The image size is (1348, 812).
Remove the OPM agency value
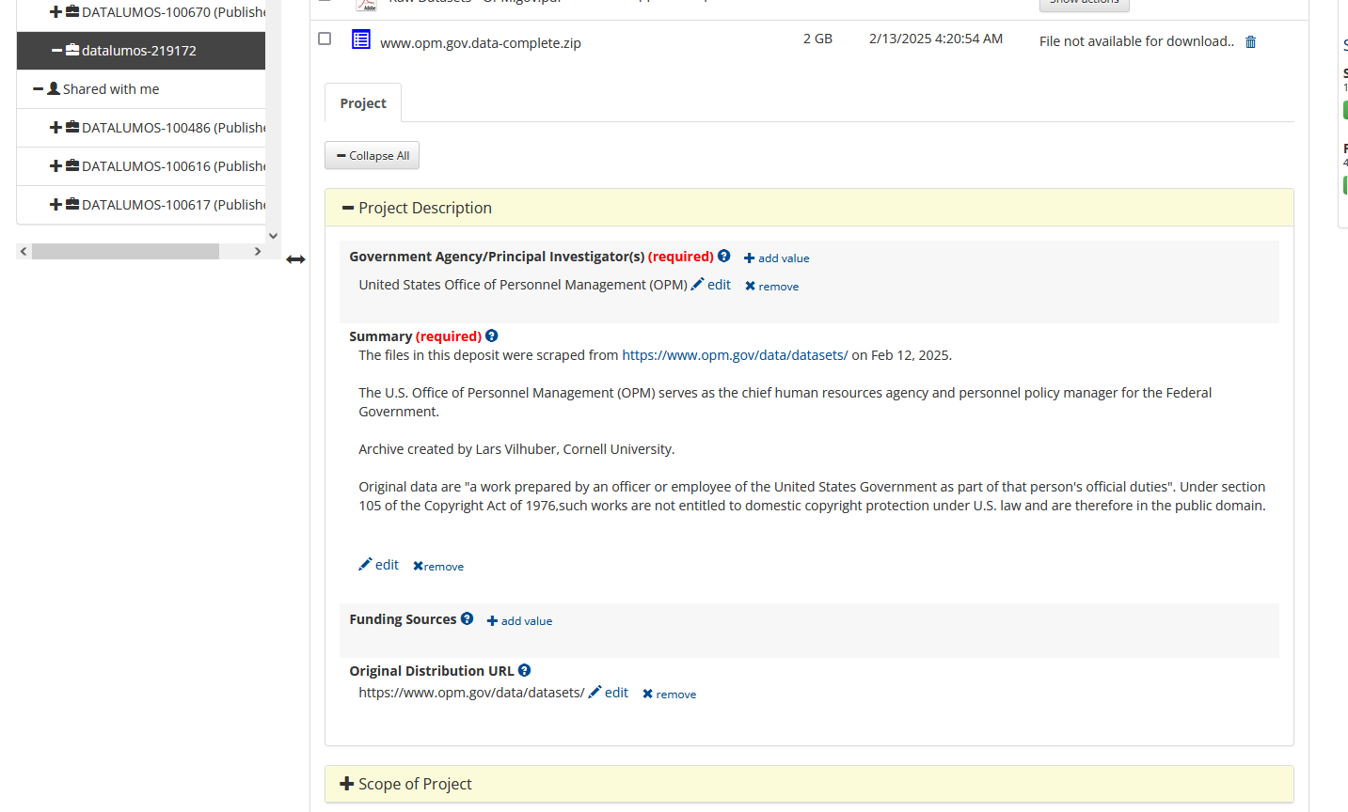771,287
